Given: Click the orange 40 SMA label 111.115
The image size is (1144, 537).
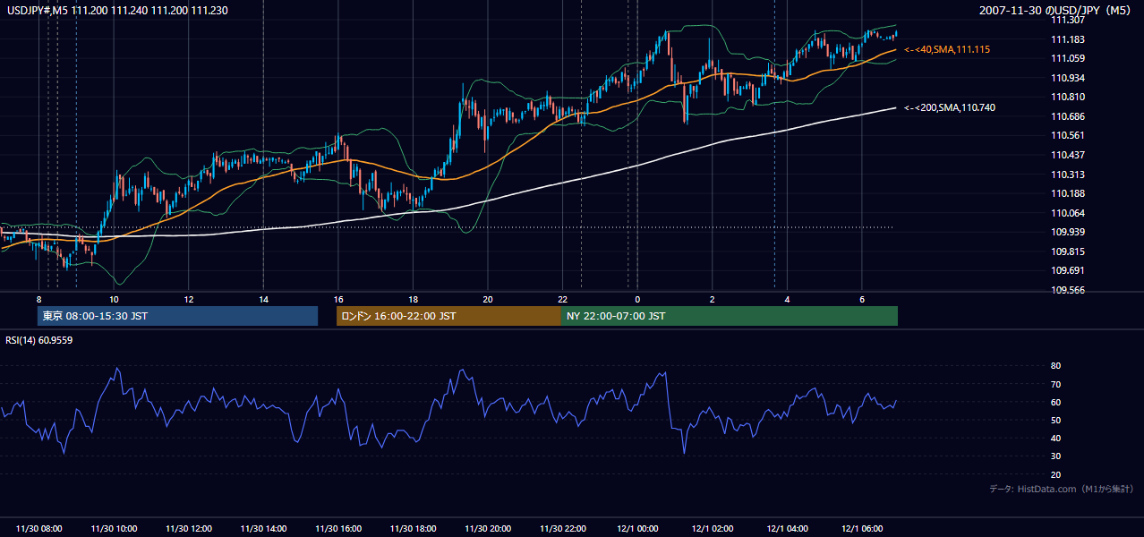Looking at the screenshot, I should (947, 50).
